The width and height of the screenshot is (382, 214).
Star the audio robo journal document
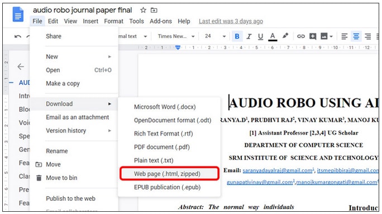(143, 10)
